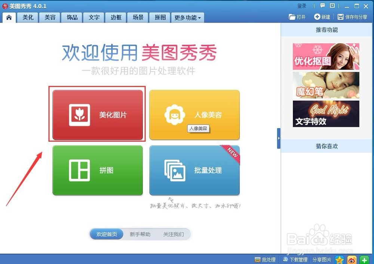Click the 登录 login link
The image size is (374, 264).
[302, 6]
